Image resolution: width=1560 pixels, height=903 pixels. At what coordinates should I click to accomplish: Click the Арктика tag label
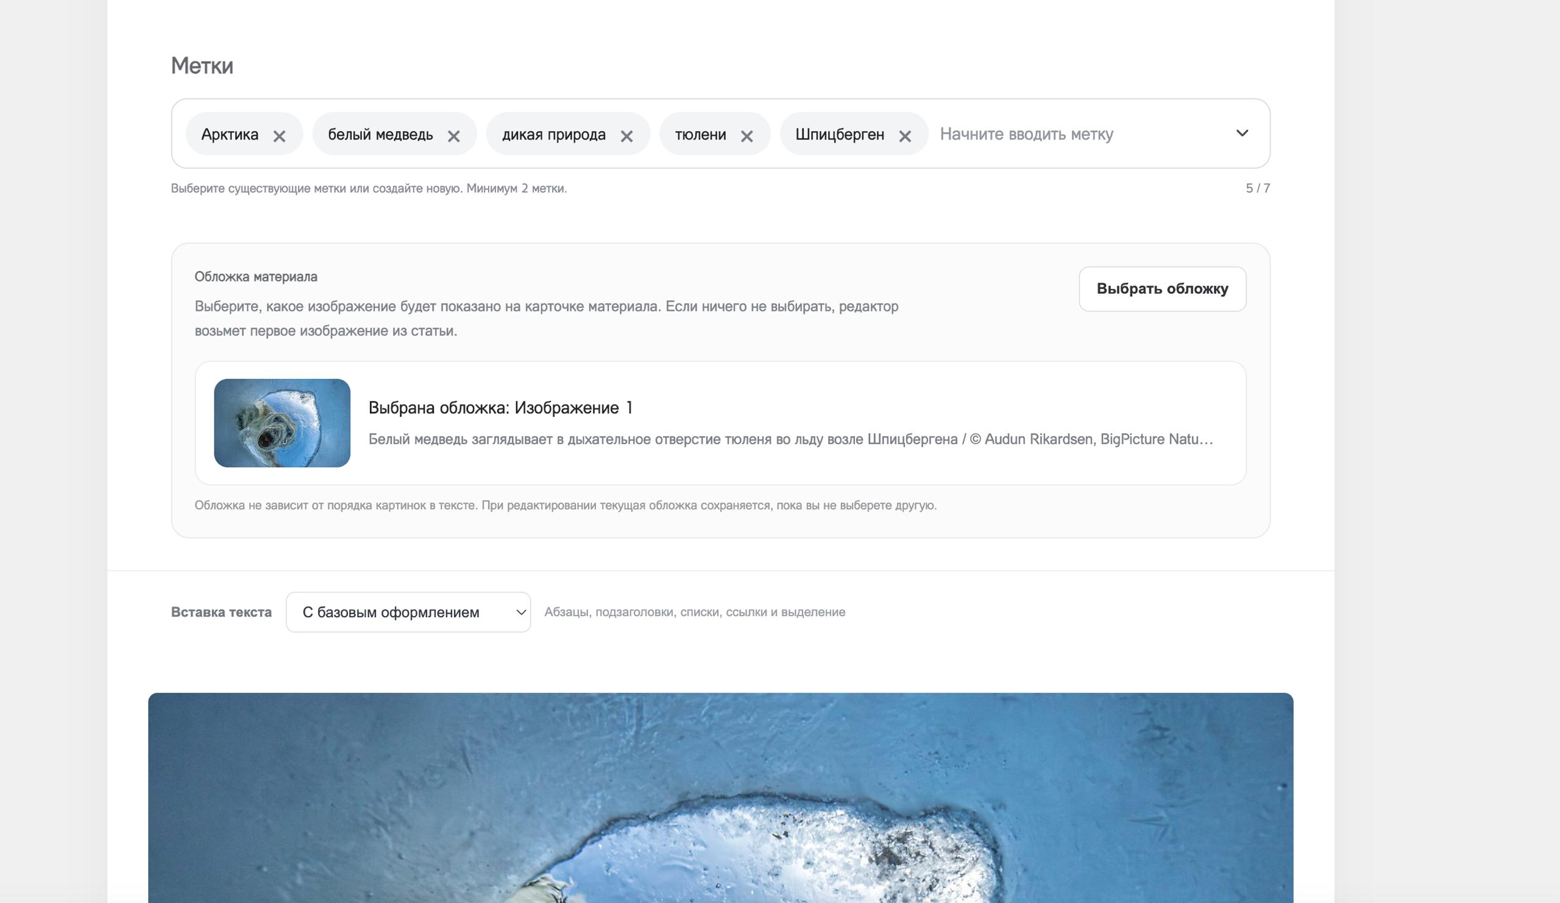point(230,134)
